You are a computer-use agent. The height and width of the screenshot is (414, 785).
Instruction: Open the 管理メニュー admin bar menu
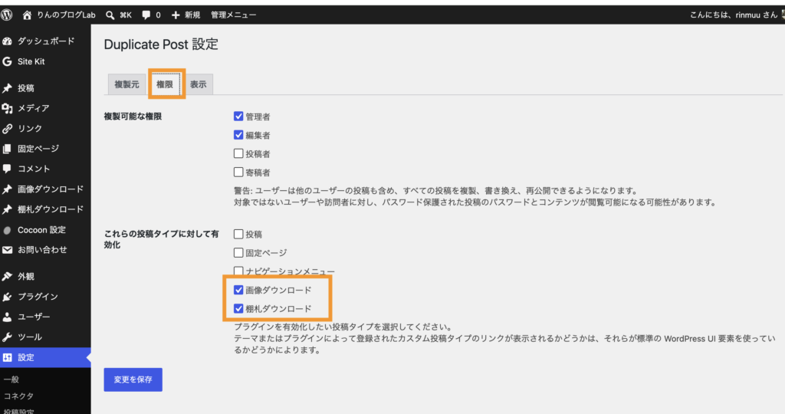(x=233, y=15)
